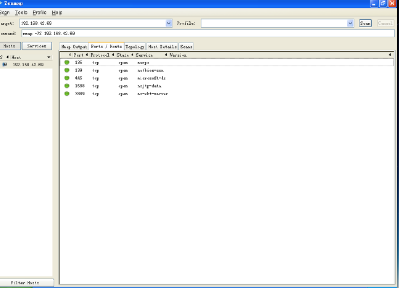Click the green open-state icon for port 139
The width and height of the screenshot is (399, 288).
point(67,70)
